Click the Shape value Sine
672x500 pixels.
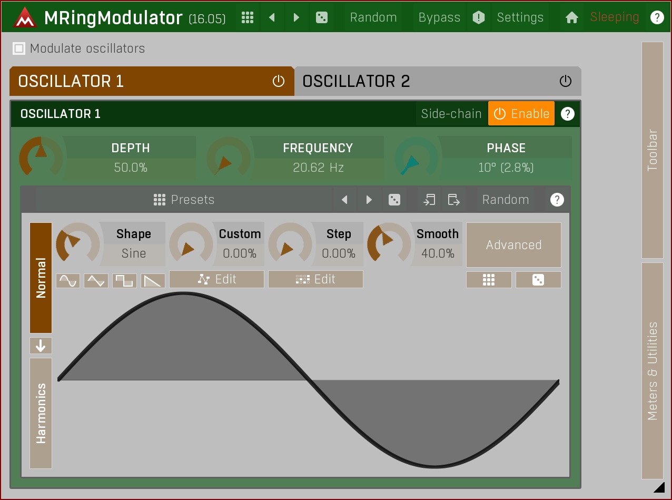tap(134, 253)
